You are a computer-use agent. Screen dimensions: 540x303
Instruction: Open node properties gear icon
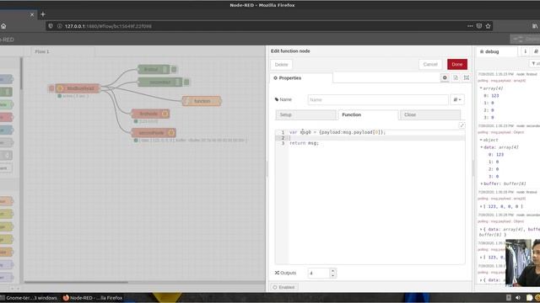click(445, 78)
